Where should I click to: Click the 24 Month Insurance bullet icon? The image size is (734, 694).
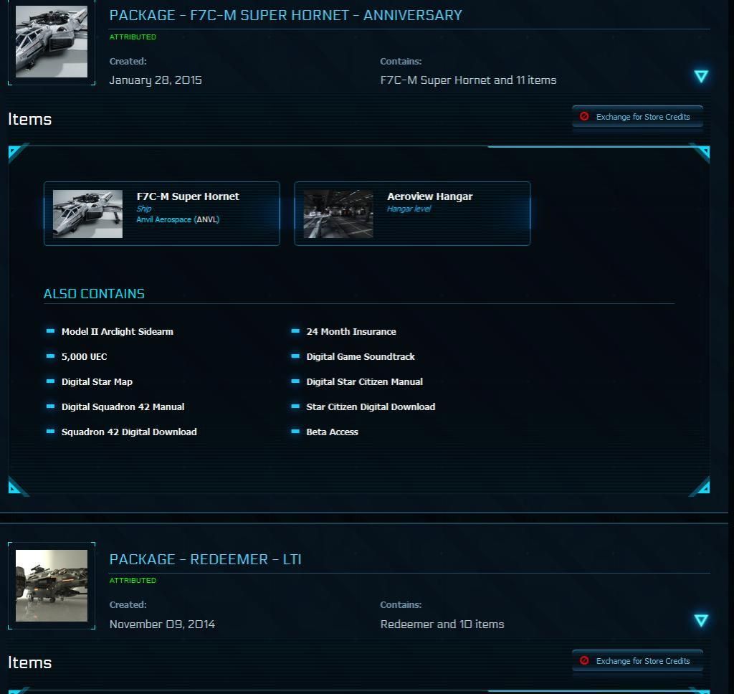point(295,331)
